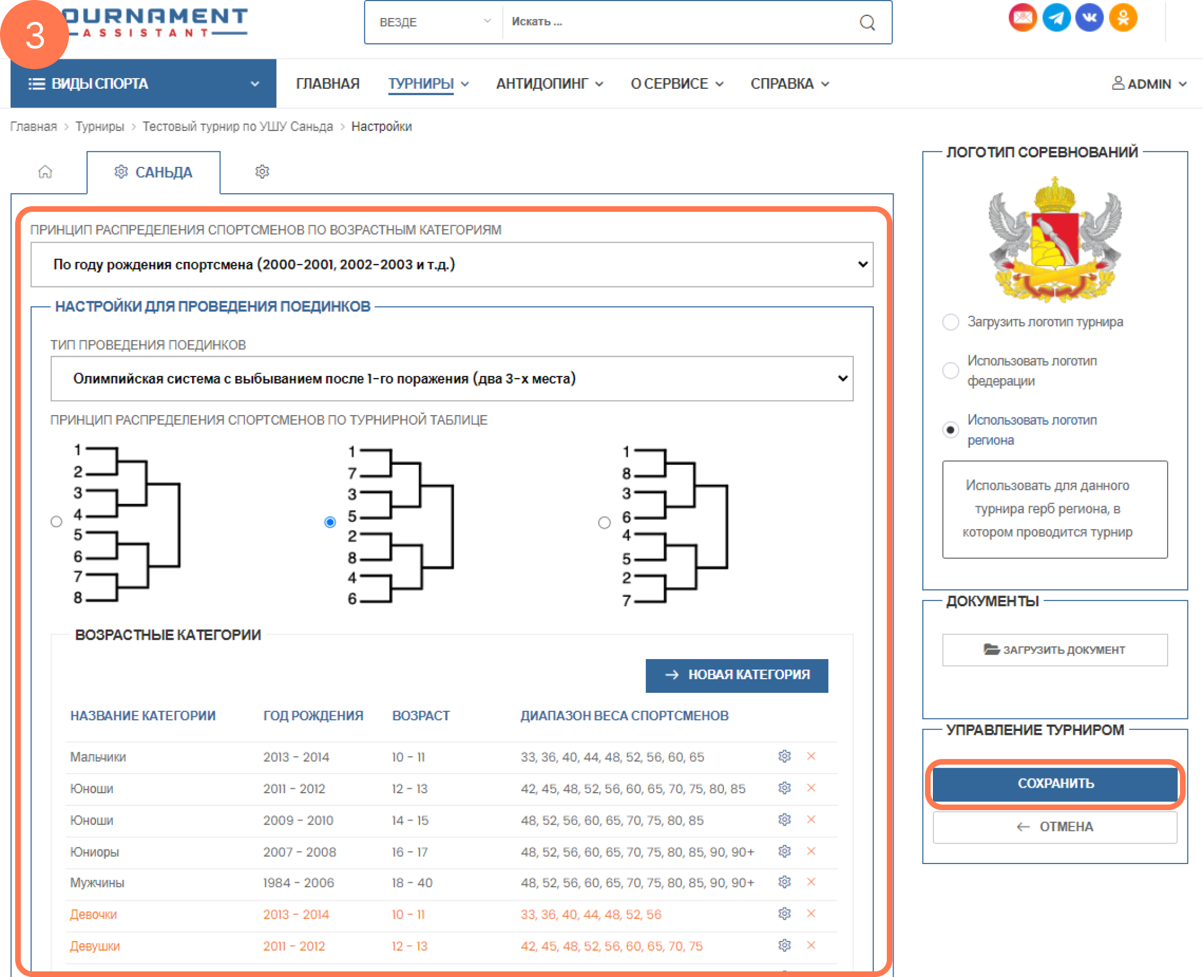The width and height of the screenshot is (1203, 977).
Task: Click the 1984 - 2006 birth year cell
Action: (298, 883)
